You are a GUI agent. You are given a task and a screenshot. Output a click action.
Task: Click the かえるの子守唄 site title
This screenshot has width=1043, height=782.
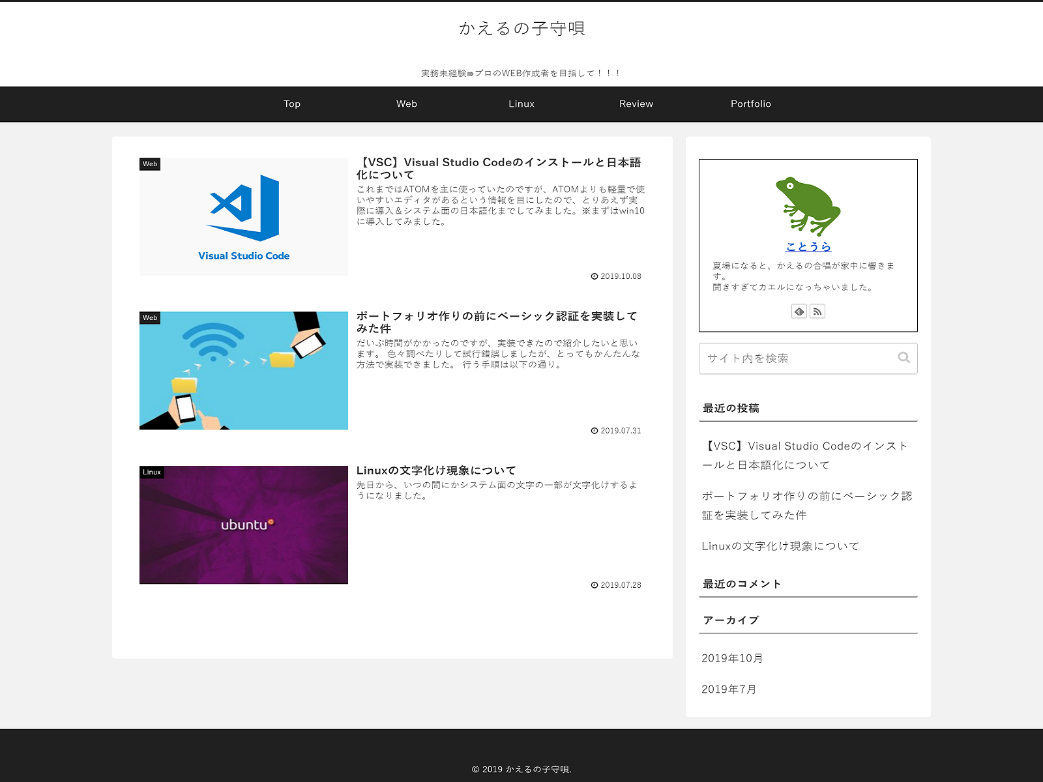[521, 29]
